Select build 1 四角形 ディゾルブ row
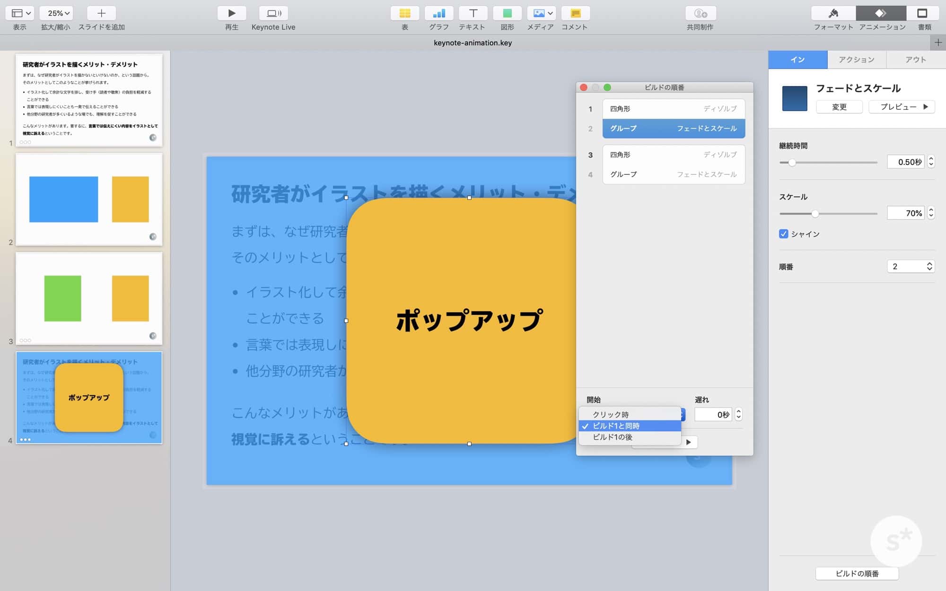 [x=674, y=109]
